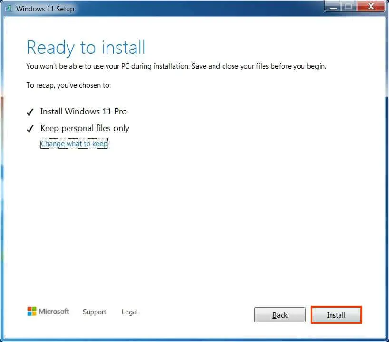Maximize the Windows 11 Setup window

(x=348, y=6)
